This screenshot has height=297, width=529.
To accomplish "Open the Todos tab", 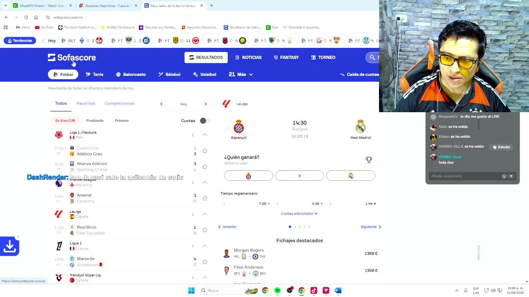I will click(x=61, y=104).
